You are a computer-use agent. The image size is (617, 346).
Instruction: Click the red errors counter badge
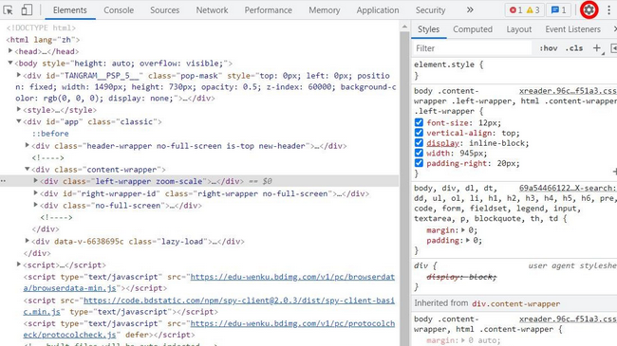coord(515,10)
